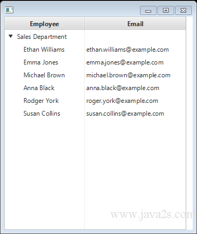Sort by the Employee column header
This screenshot has height=234, width=197.
44,23
